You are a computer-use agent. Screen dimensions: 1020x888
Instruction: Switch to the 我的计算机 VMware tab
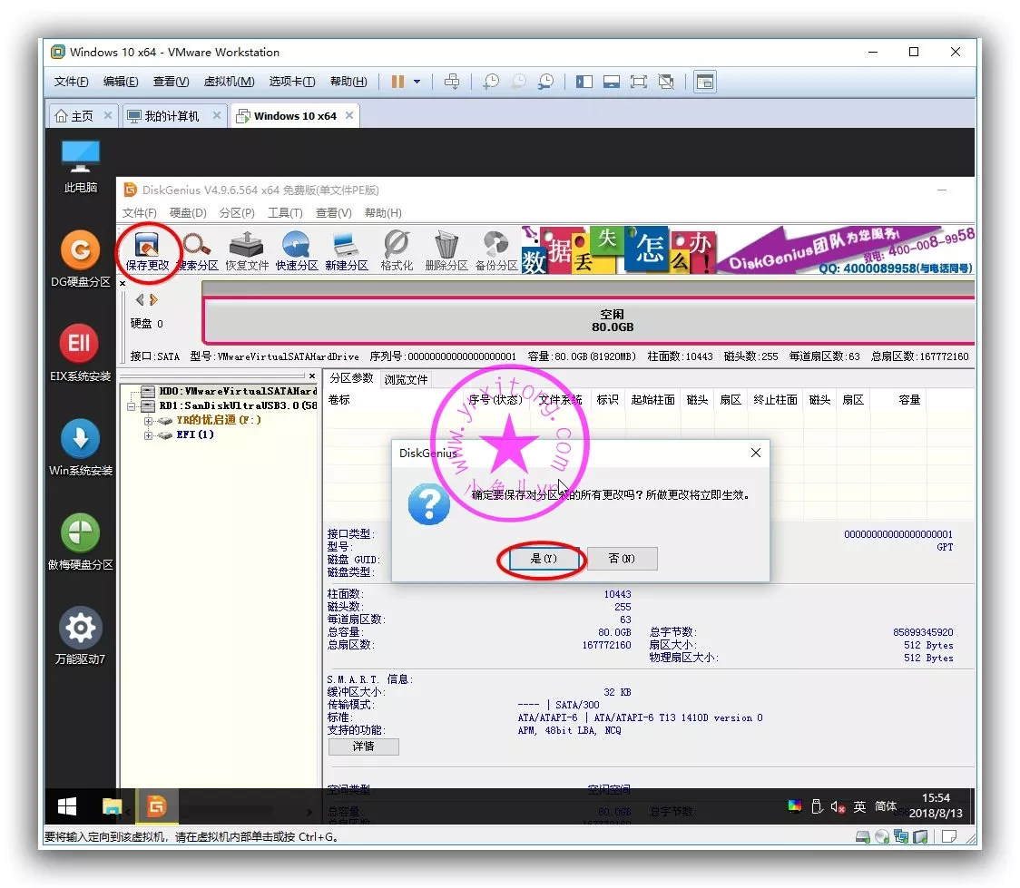(x=174, y=116)
